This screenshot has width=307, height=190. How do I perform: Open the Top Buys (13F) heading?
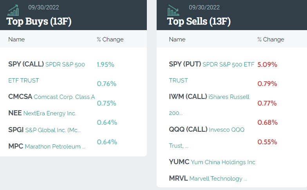pos(39,21)
